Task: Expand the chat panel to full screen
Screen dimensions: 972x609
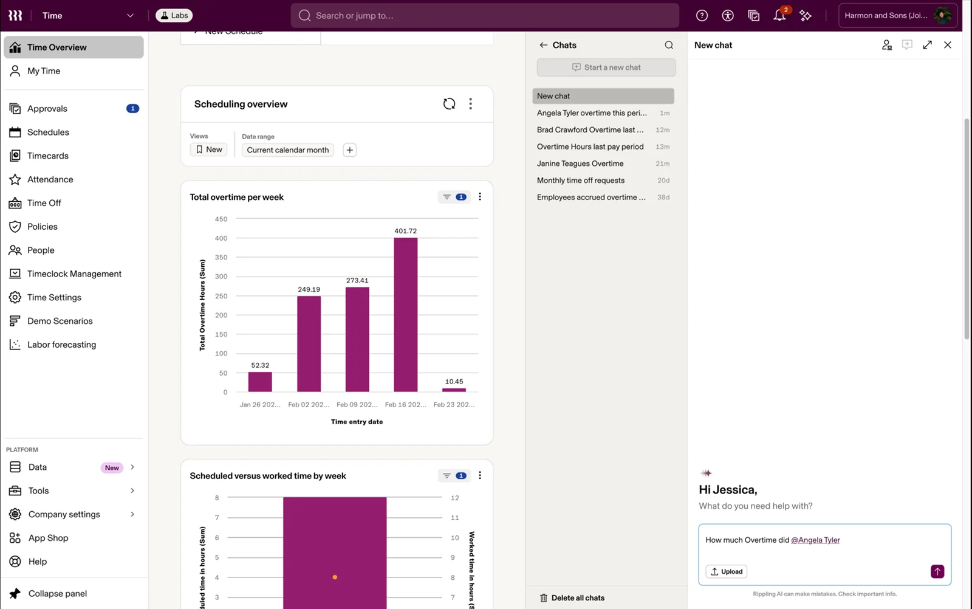Action: 928,45
